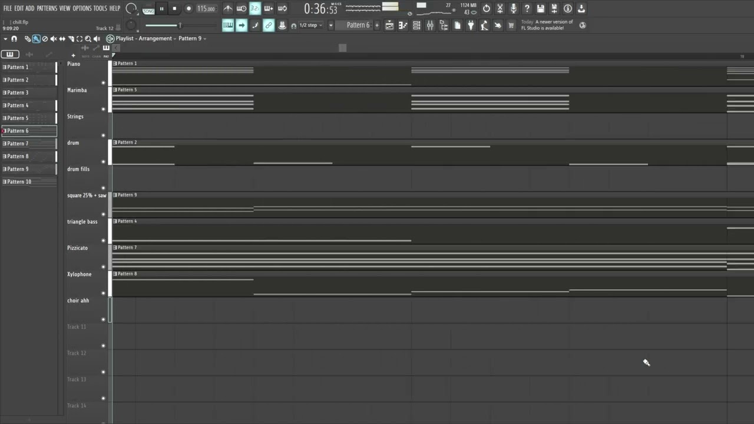Pause playback with the pause button

tap(161, 9)
